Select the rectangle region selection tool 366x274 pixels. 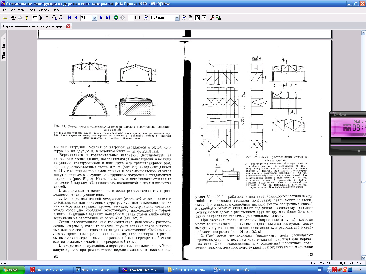[x=48, y=18]
